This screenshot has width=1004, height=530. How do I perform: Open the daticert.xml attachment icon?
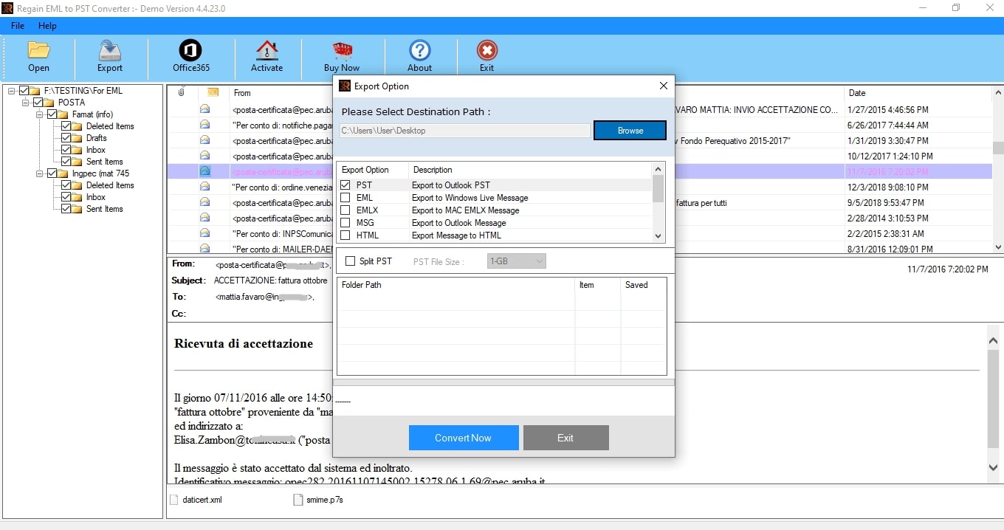tap(174, 500)
